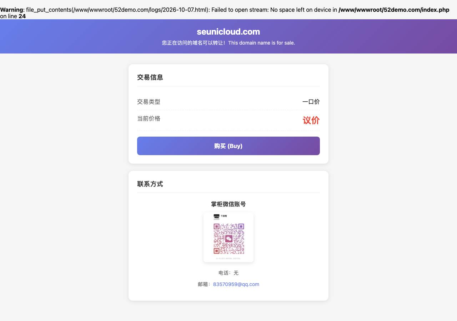Click the 联系方式 section heading

point(150,184)
